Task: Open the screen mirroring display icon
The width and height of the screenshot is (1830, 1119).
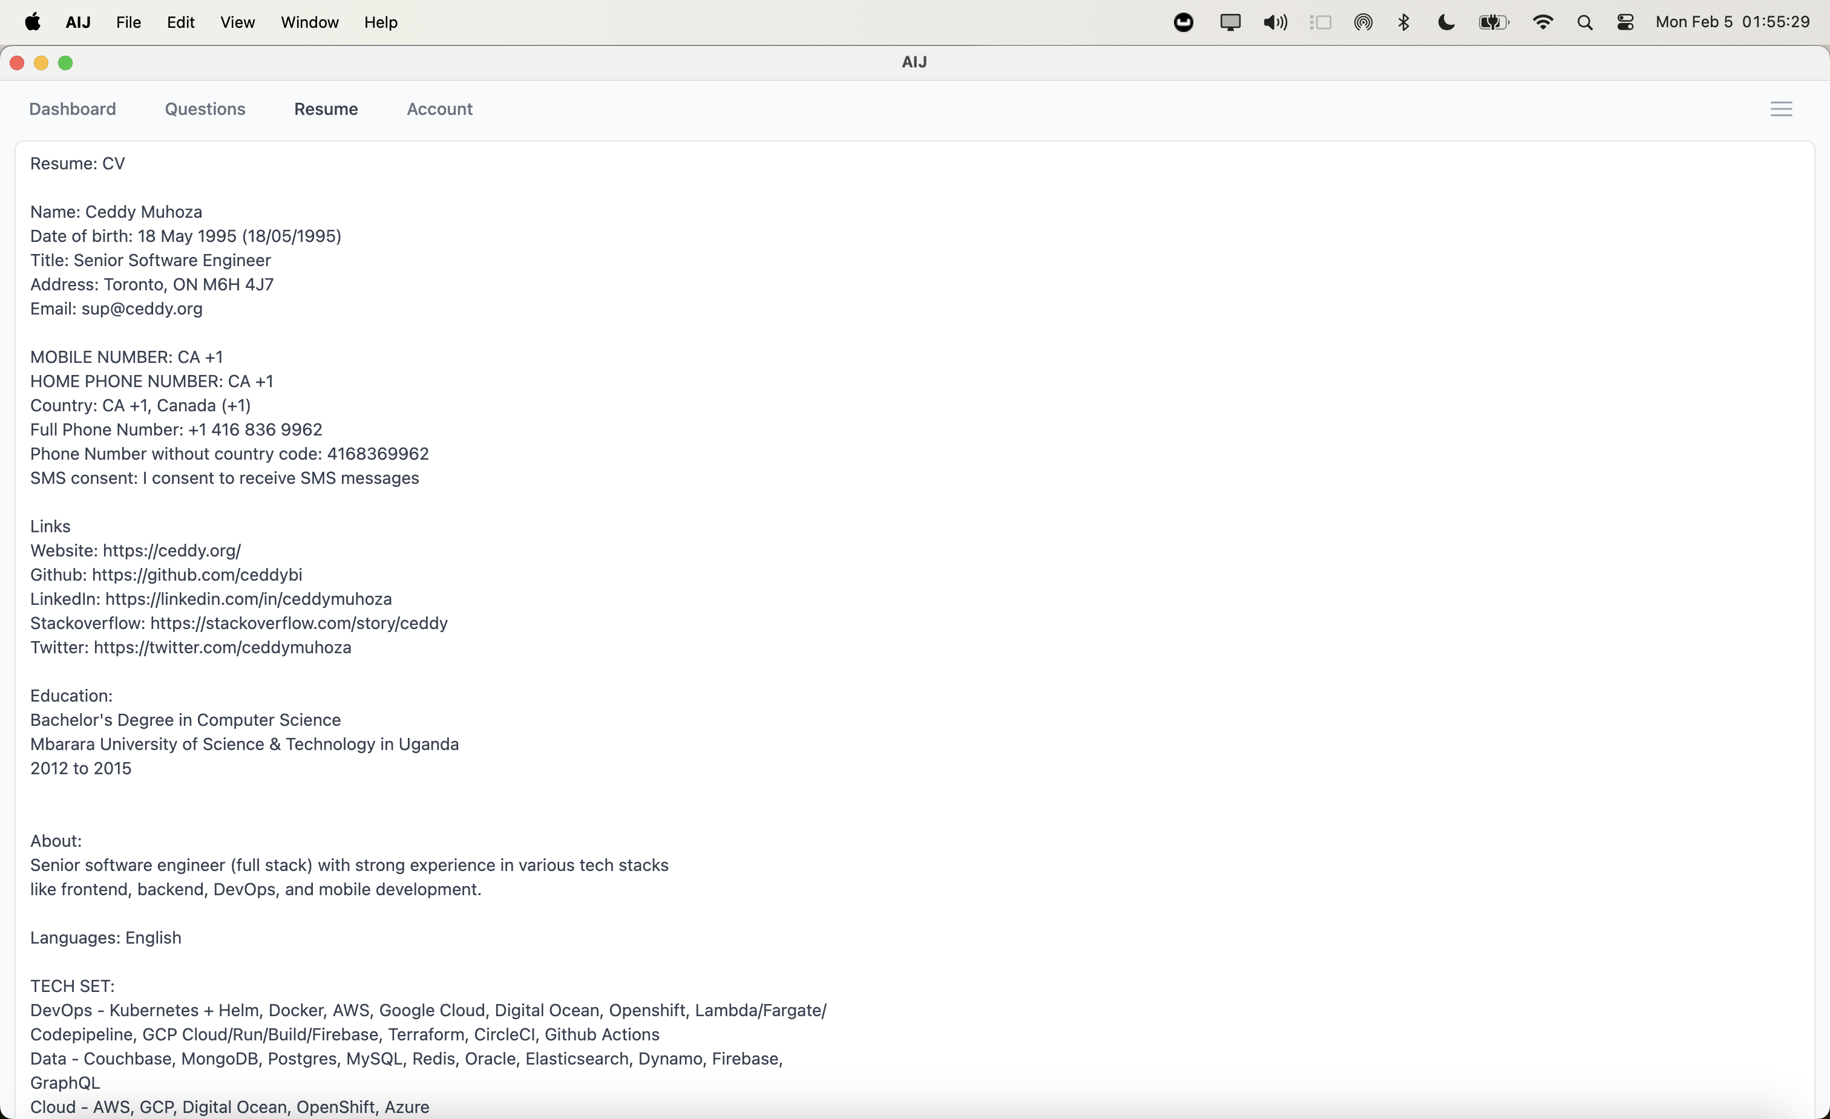Action: pyautogui.click(x=1230, y=22)
